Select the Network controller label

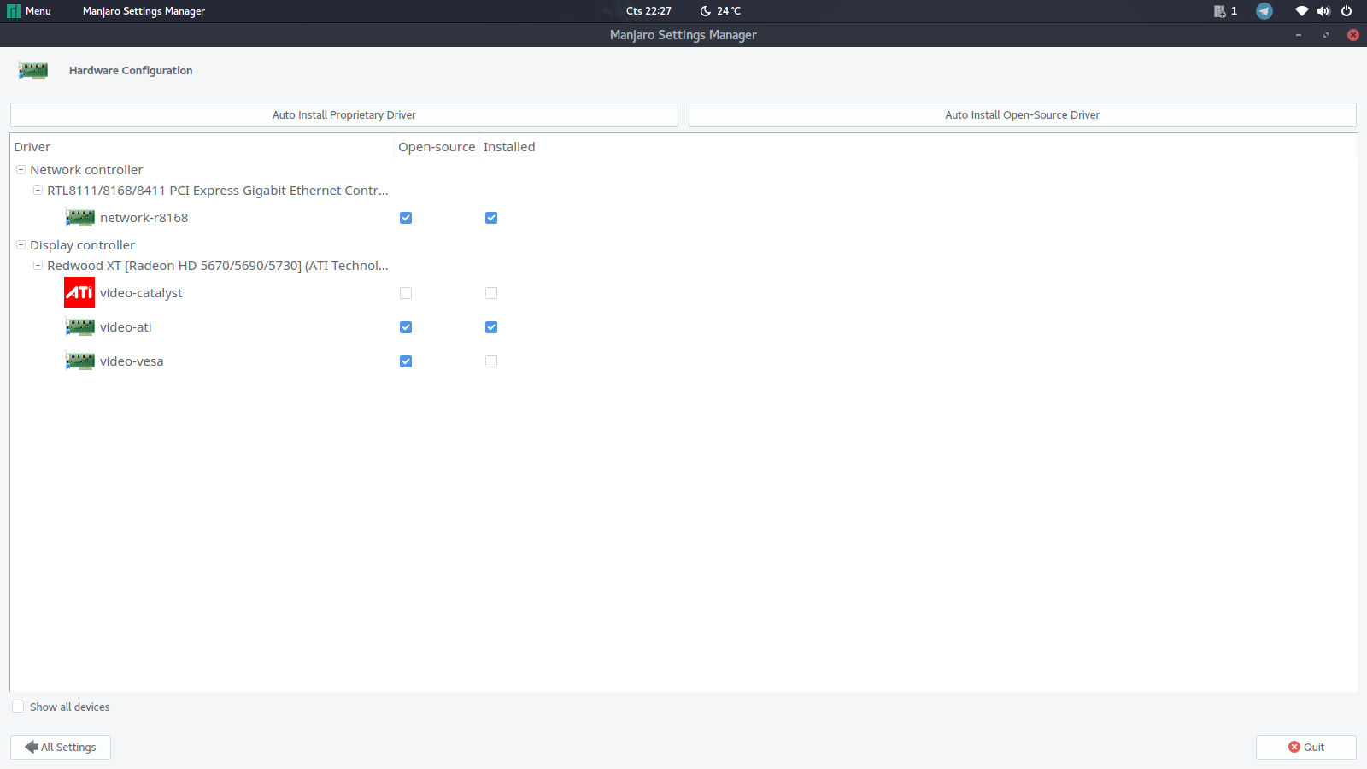[86, 170]
